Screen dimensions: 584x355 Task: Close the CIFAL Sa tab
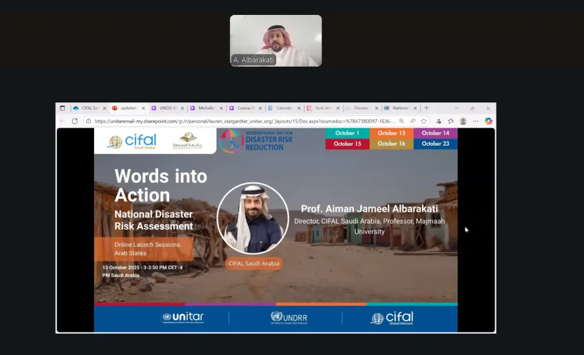pos(104,108)
